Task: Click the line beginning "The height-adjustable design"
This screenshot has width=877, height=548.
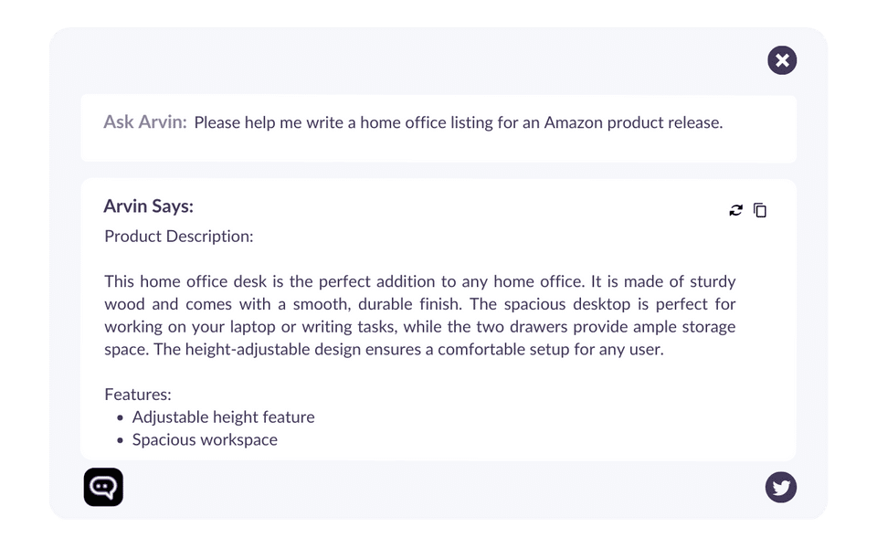Action: pyautogui.click(x=384, y=350)
